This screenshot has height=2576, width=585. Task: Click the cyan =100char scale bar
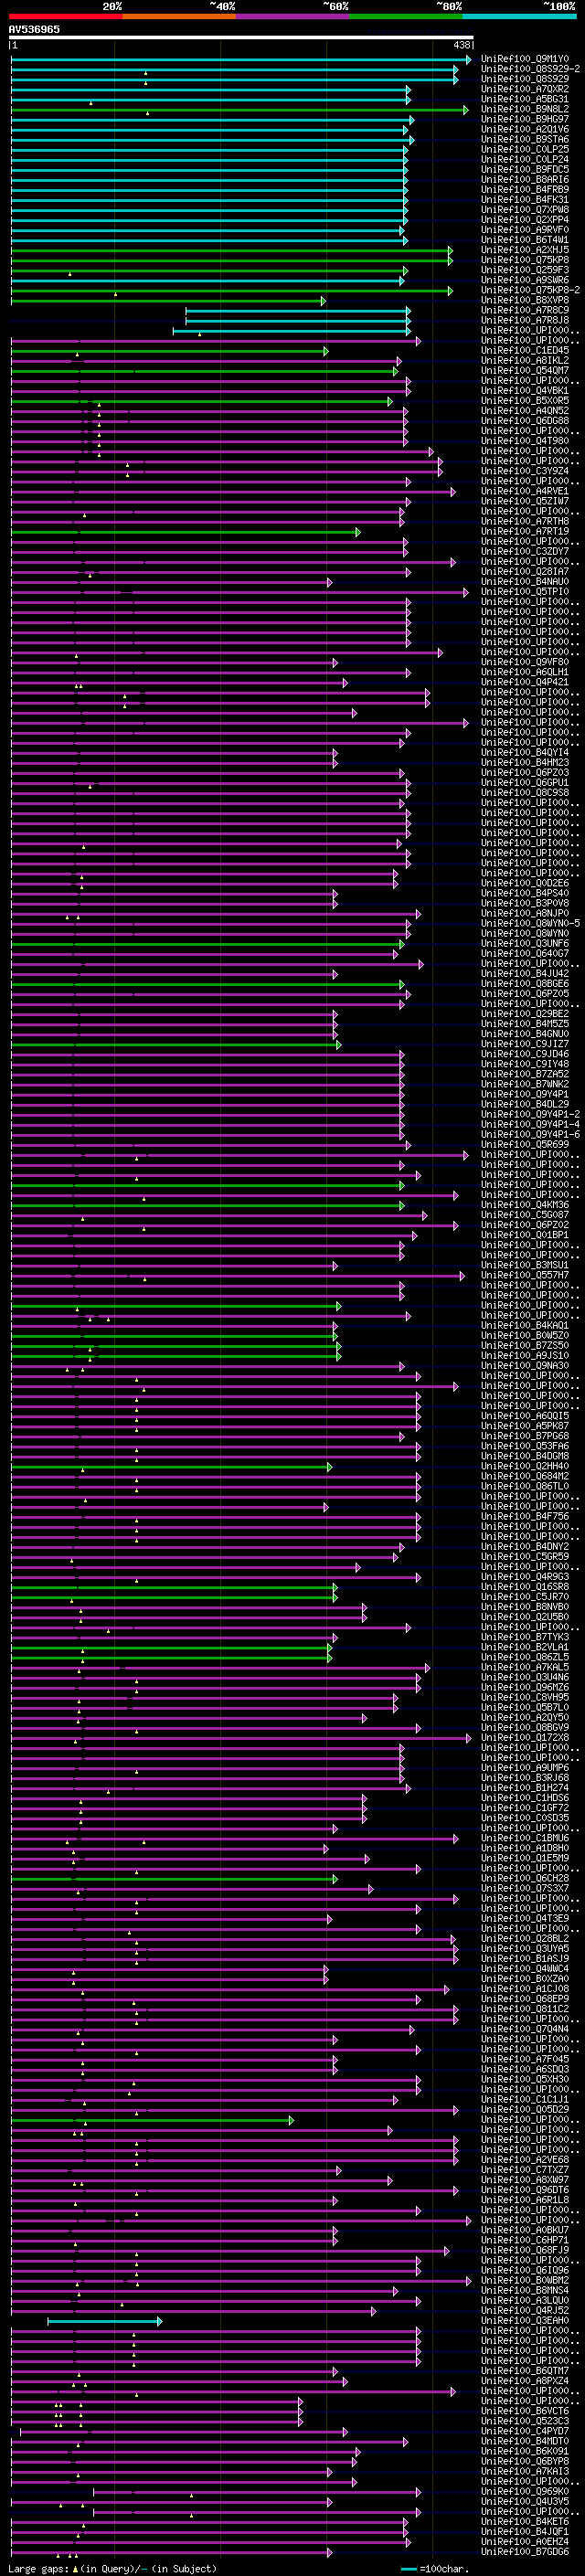click(x=408, y=2568)
